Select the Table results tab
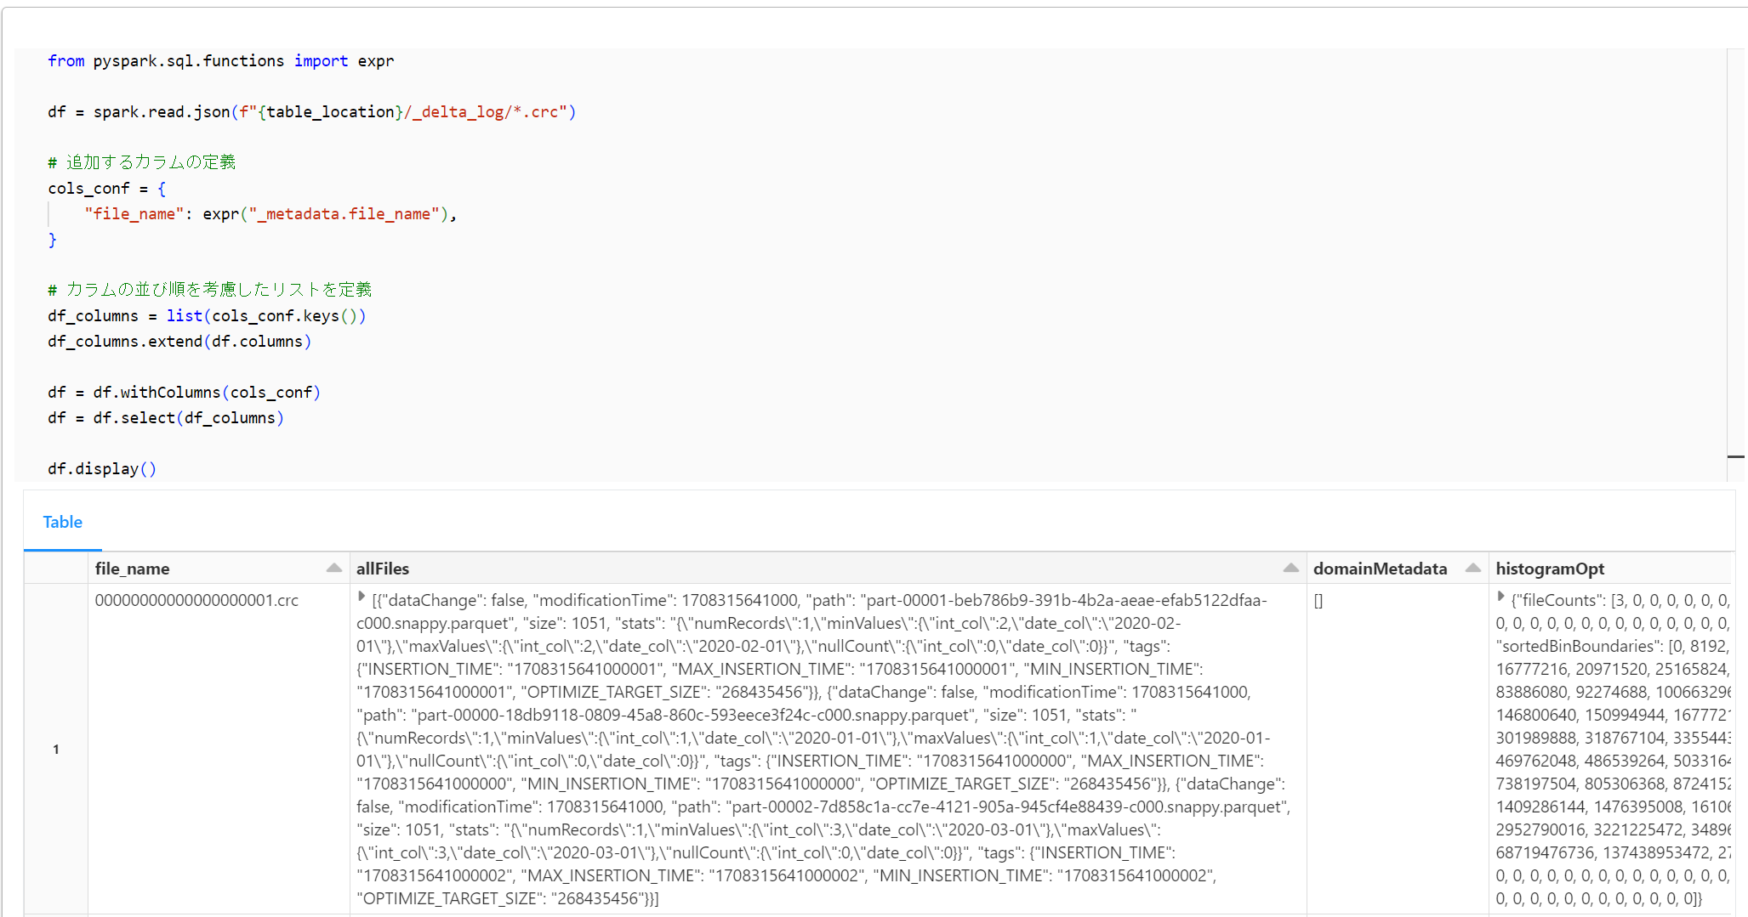1748x917 pixels. (x=63, y=522)
